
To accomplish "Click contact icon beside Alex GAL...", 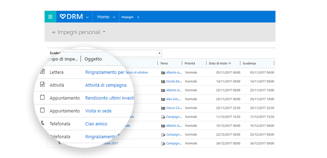I will (163, 99).
